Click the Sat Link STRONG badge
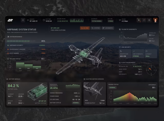Image resolution: width=164 pixels, height=121 pixels. tap(110, 21)
